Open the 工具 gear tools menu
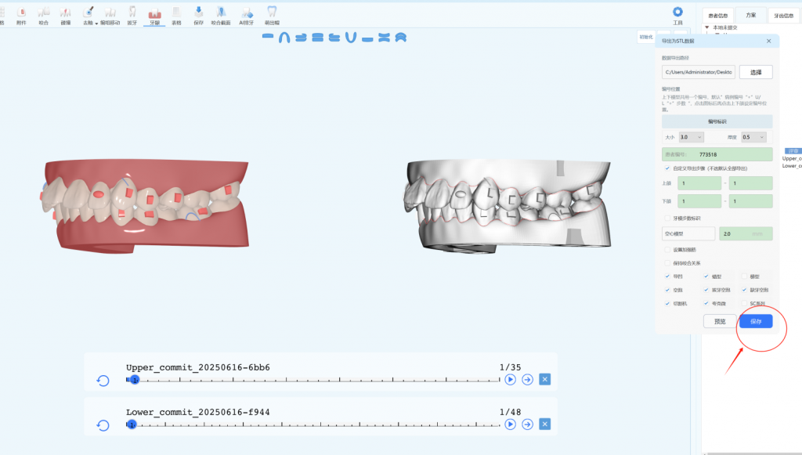The height and width of the screenshot is (455, 802). pyautogui.click(x=677, y=16)
